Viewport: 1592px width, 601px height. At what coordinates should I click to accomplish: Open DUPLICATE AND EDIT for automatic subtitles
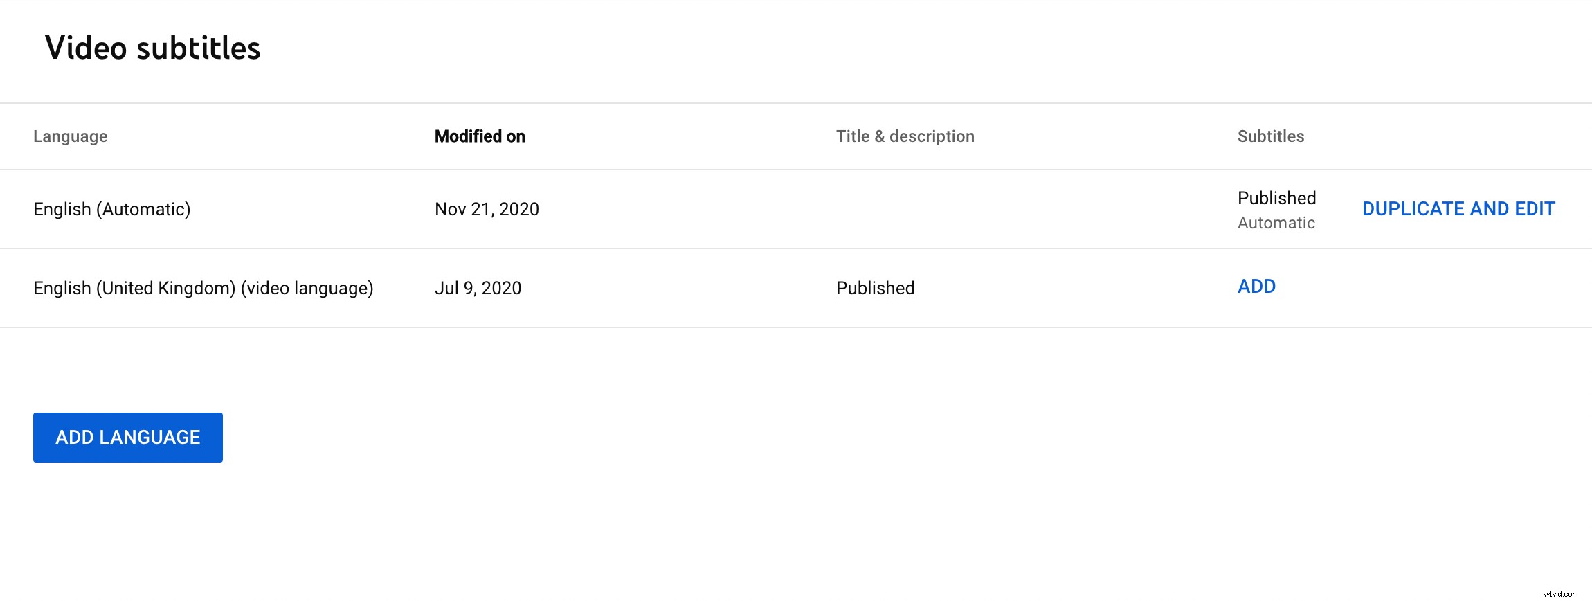[x=1458, y=208]
